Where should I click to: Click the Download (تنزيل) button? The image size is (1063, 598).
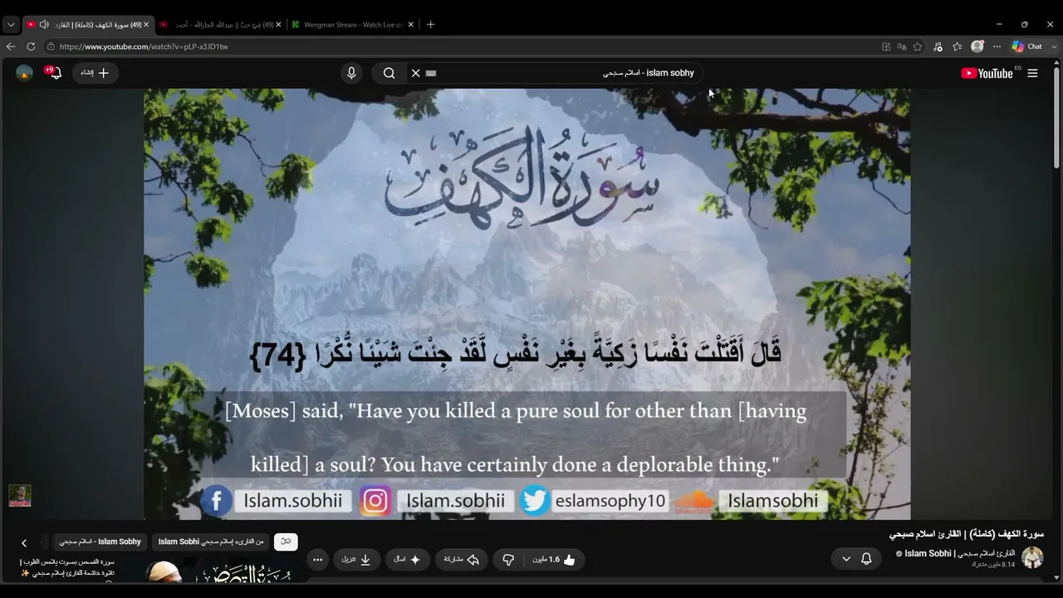tap(356, 560)
